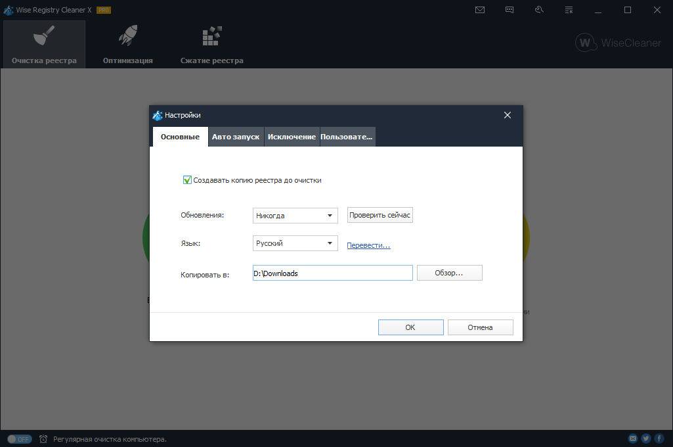Expand the Обновления dropdown showing Никогда
Screen dimensions: 673x447
pos(295,216)
